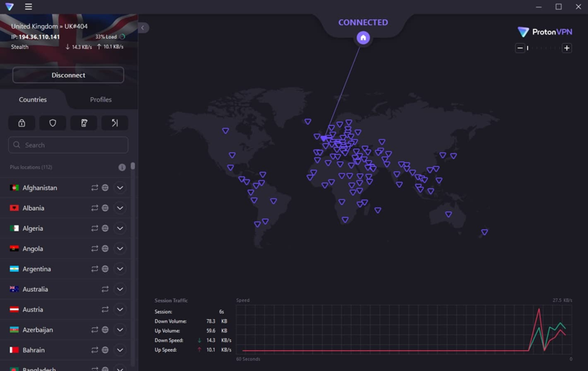Click the Plus locations info icon
588x371 pixels.
point(122,168)
